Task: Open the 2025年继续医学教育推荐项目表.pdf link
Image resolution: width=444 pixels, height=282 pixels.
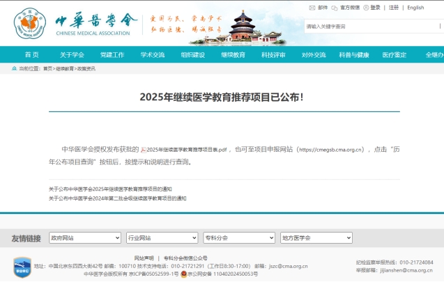Action: tap(187, 150)
